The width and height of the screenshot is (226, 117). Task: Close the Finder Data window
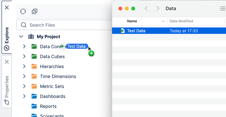tap(120, 8)
